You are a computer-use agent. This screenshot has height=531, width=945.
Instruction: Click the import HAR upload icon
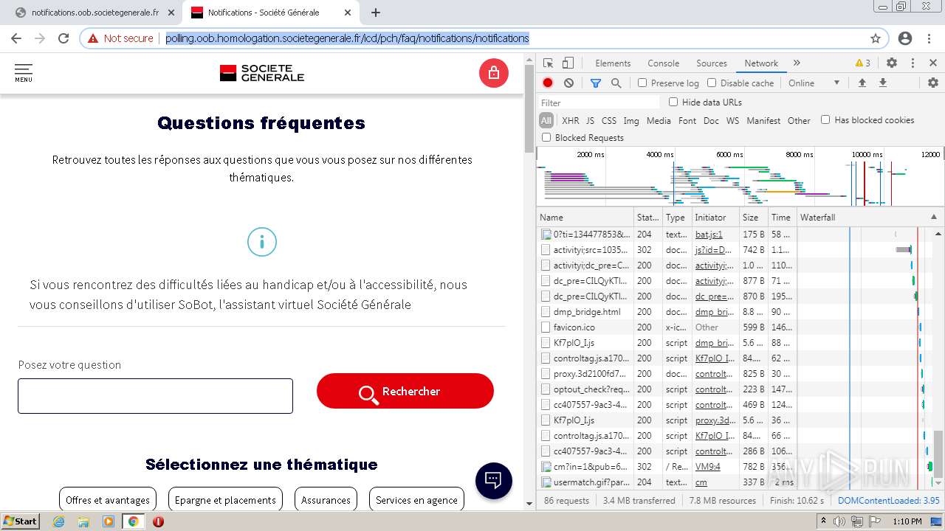point(862,83)
